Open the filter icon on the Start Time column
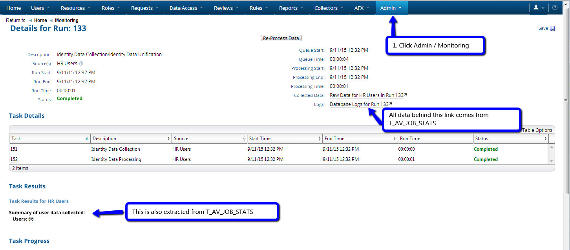 pos(320,138)
